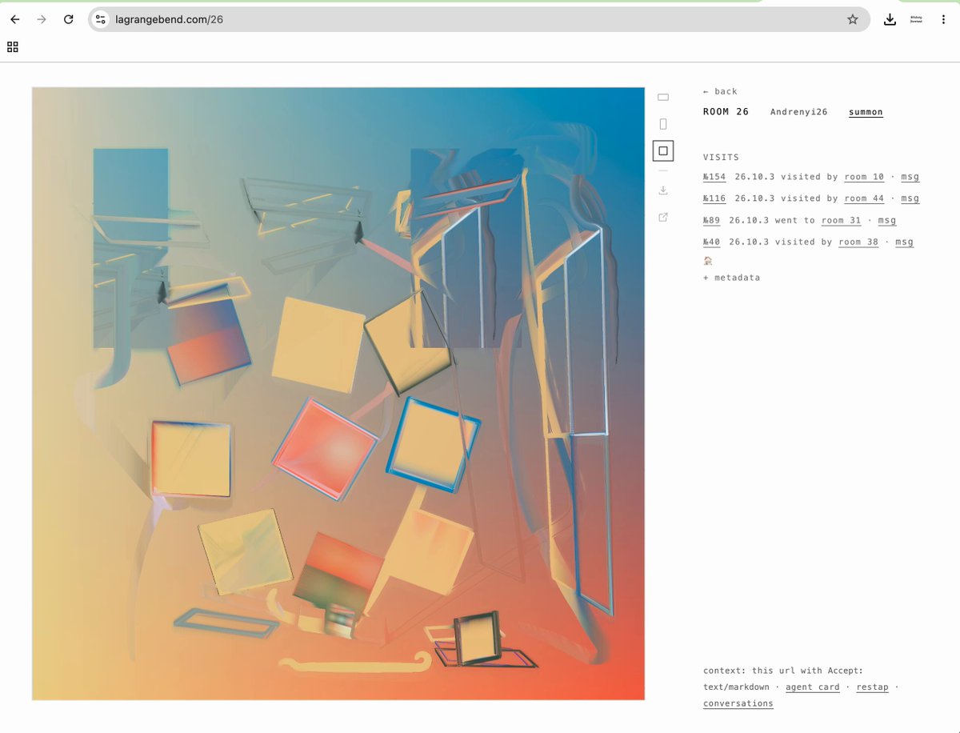Viewport: 960px width, 733px height.
Task: Click the ROOM 26 heading
Action: pyautogui.click(x=726, y=112)
